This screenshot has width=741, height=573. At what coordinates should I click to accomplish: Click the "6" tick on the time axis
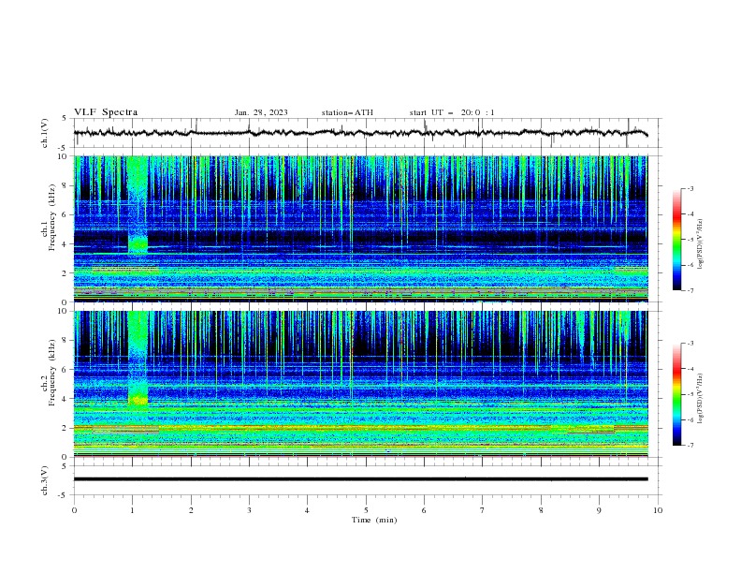click(424, 510)
